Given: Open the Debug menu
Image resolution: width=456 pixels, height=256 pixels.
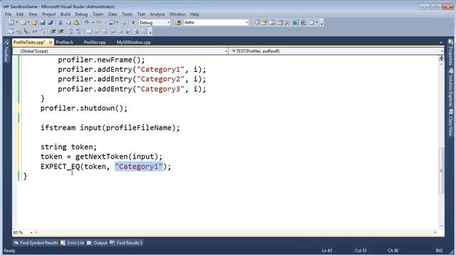Looking at the screenshot, I should 81,14.
